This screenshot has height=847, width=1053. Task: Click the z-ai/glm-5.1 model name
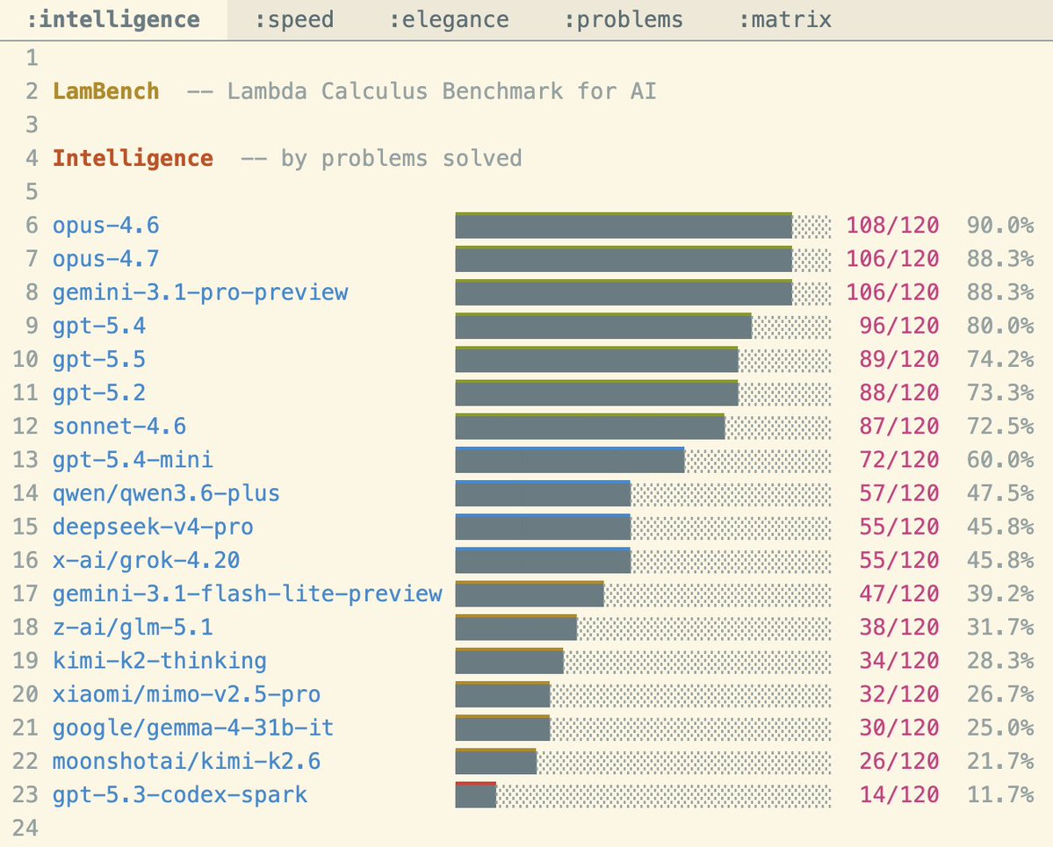pyautogui.click(x=133, y=628)
